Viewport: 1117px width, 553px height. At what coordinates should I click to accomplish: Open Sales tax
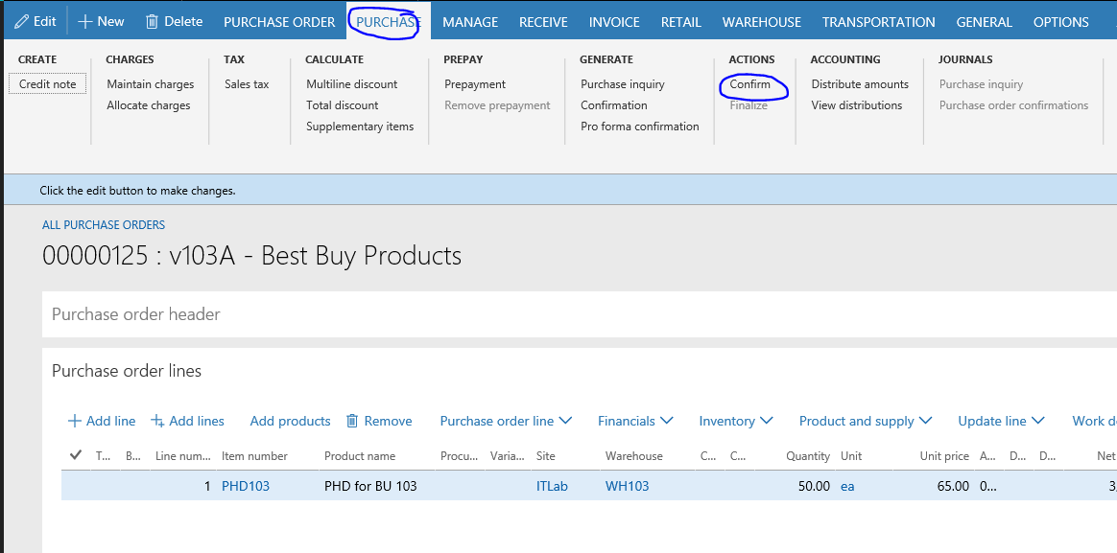(247, 84)
